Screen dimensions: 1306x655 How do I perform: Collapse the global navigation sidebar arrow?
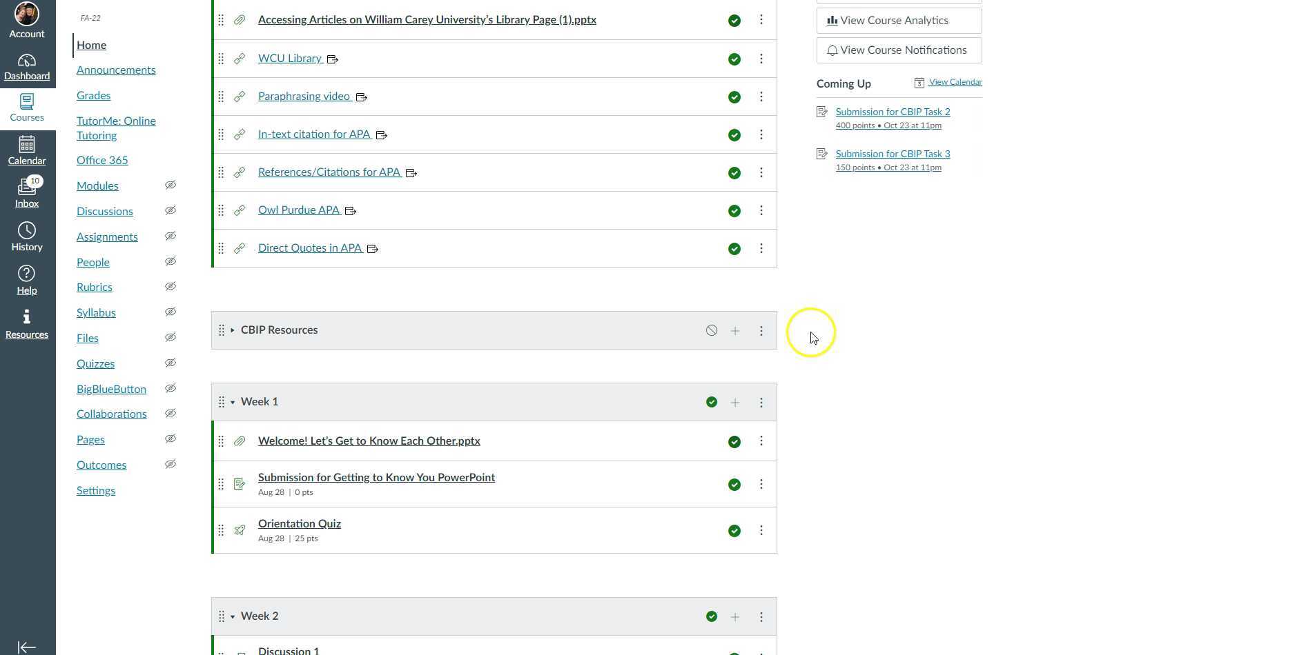click(x=27, y=647)
